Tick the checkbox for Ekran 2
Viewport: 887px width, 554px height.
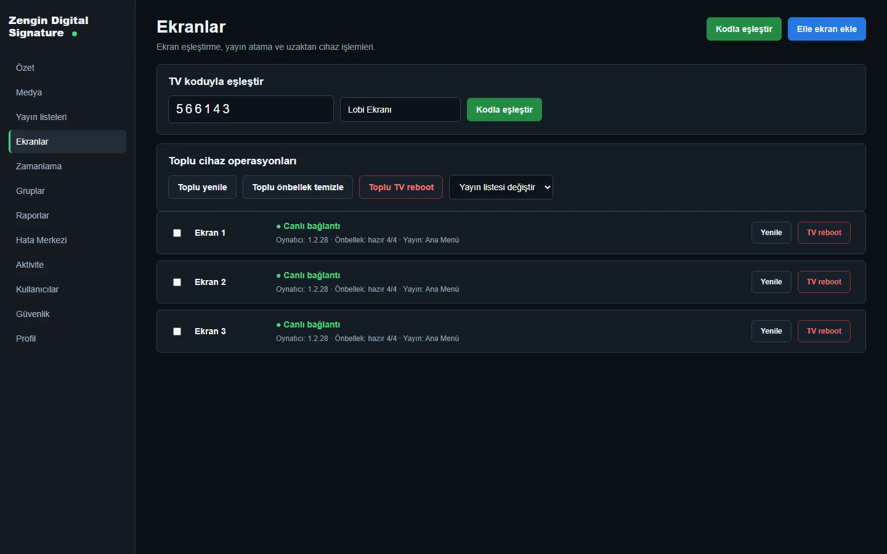pos(177,282)
